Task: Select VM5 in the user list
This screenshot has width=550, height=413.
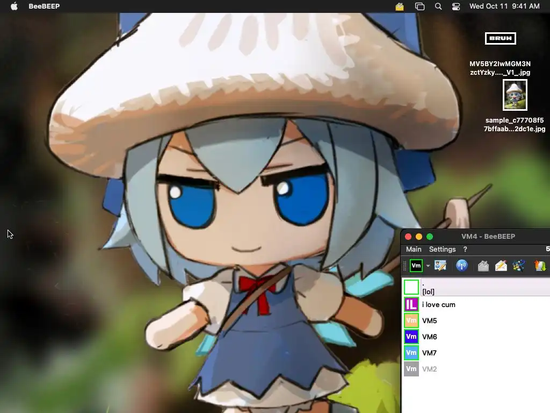Action: (476, 321)
